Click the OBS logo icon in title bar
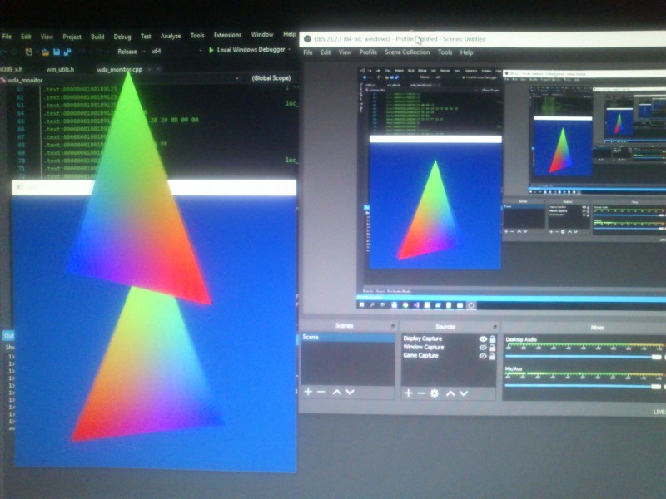The height and width of the screenshot is (499, 666). coord(307,39)
